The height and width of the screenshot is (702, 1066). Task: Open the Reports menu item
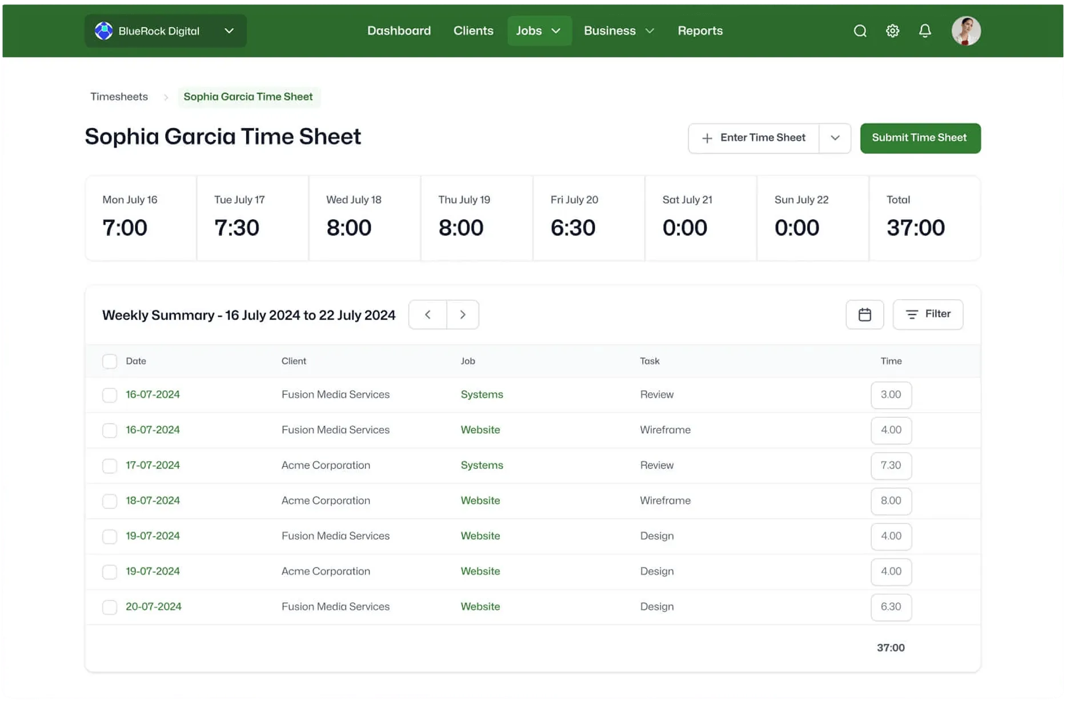700,31
